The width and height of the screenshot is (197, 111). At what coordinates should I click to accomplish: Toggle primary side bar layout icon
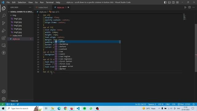coord(165,2)
